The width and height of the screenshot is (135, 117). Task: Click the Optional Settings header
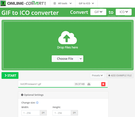(x=63, y=95)
